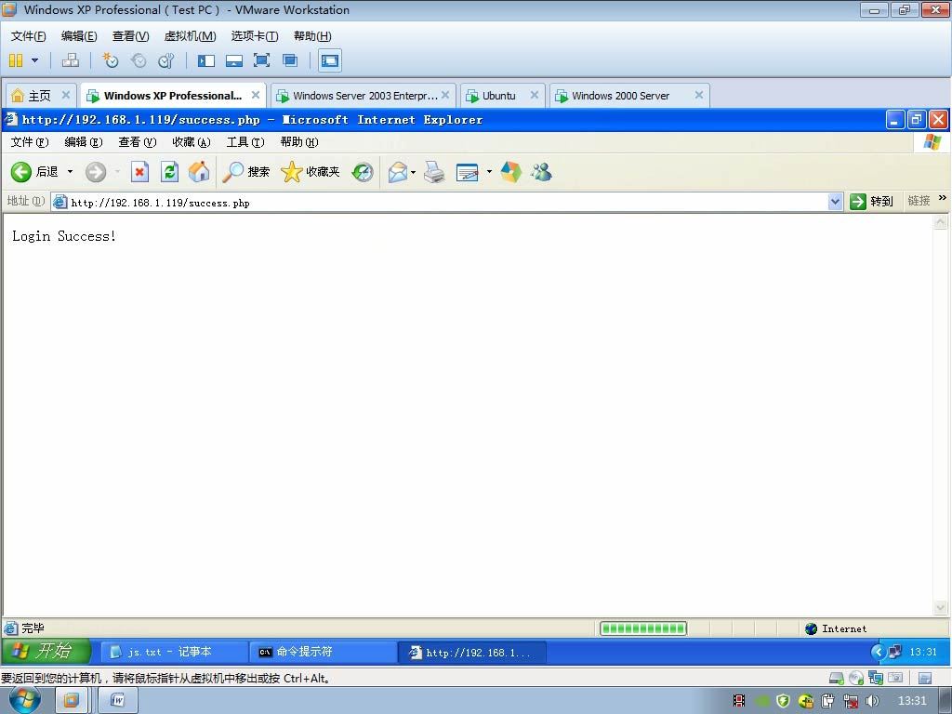Click the 搜索 search button
The width and height of the screenshot is (952, 714).
point(245,172)
